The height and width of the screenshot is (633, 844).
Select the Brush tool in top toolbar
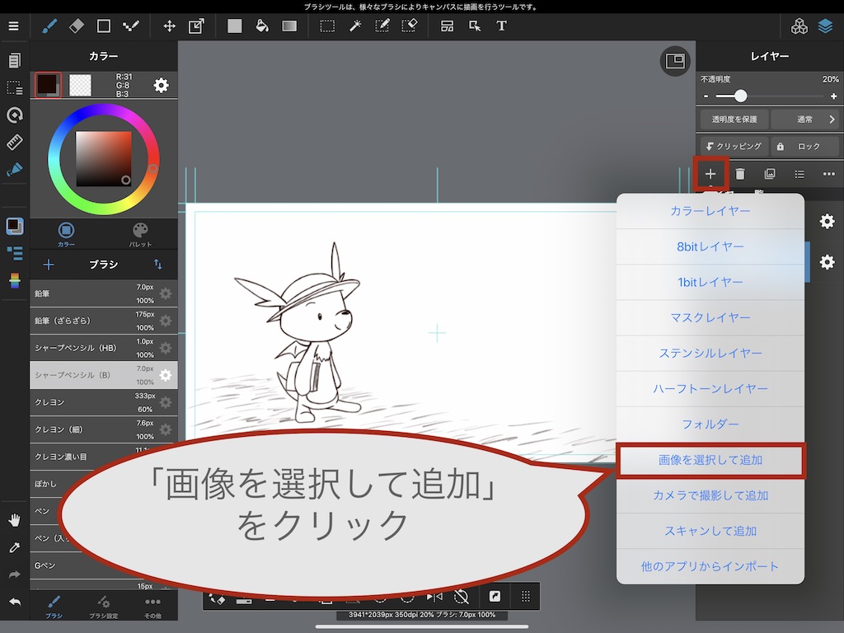(x=49, y=26)
